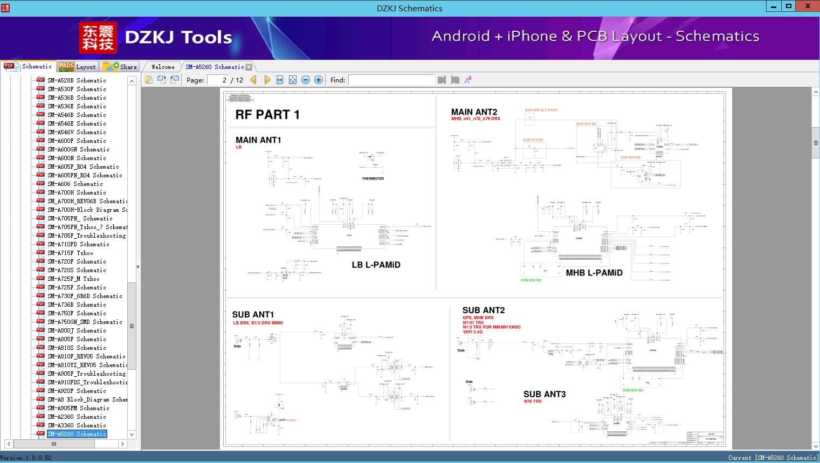820x463 pixels.
Task: Click the document view scroll-down arrow
Action: [816, 446]
